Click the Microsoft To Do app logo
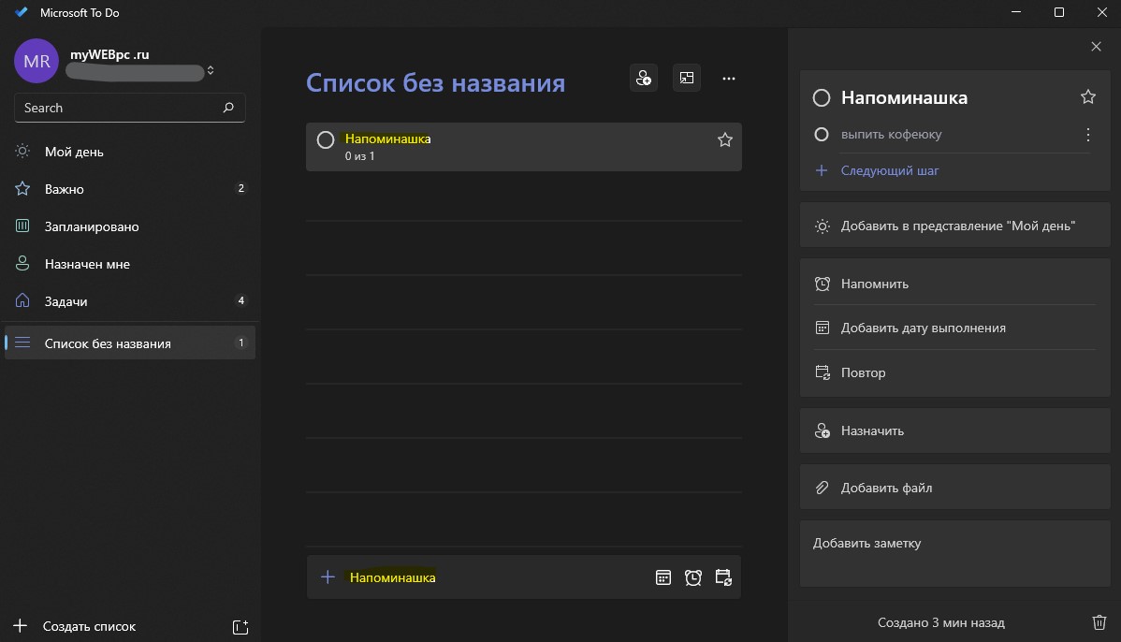 pos(22,12)
